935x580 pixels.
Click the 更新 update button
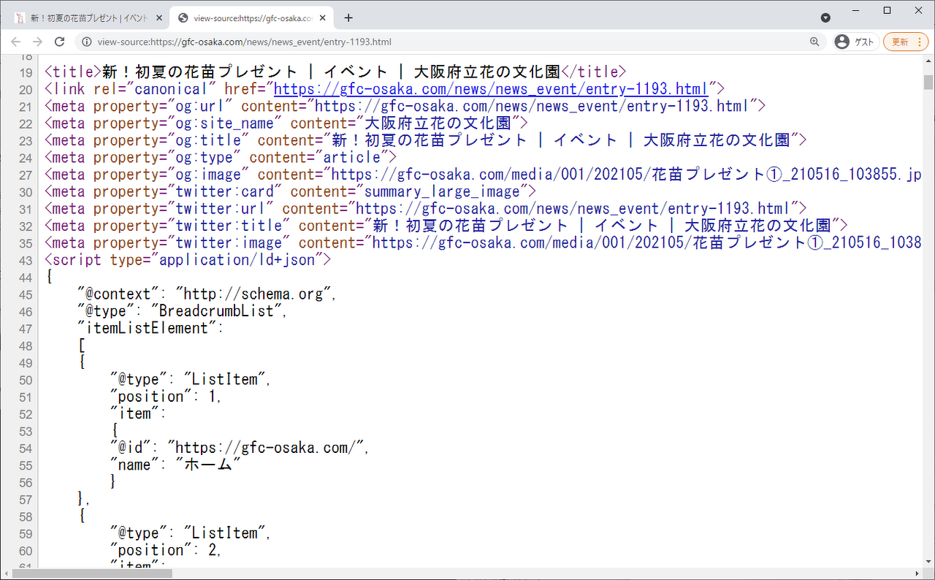point(899,42)
